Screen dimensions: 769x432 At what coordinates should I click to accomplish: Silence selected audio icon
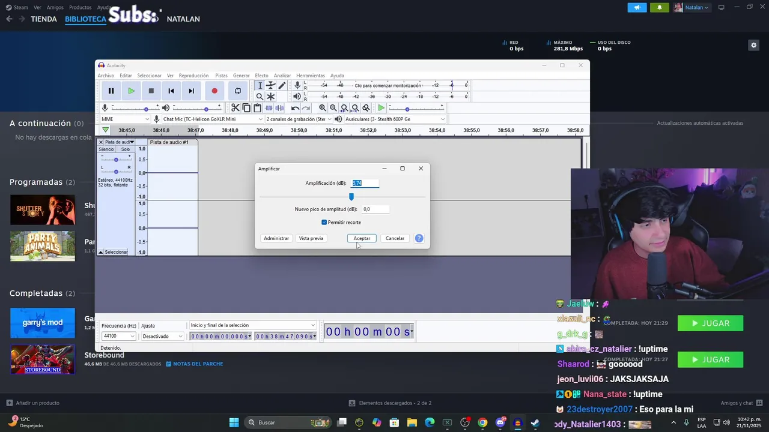pyautogui.click(x=279, y=108)
